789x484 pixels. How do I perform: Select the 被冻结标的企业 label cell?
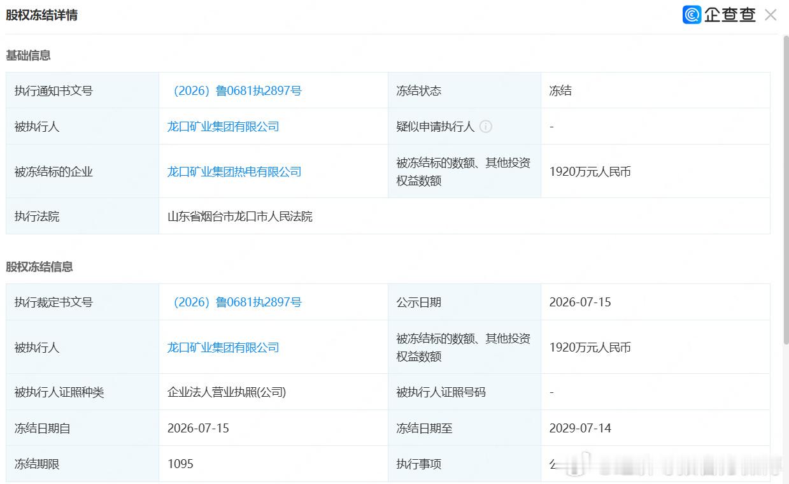[83, 171]
